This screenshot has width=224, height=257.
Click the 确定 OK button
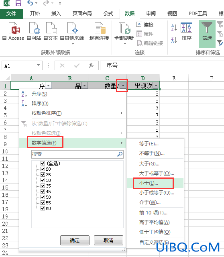(x=75, y=240)
